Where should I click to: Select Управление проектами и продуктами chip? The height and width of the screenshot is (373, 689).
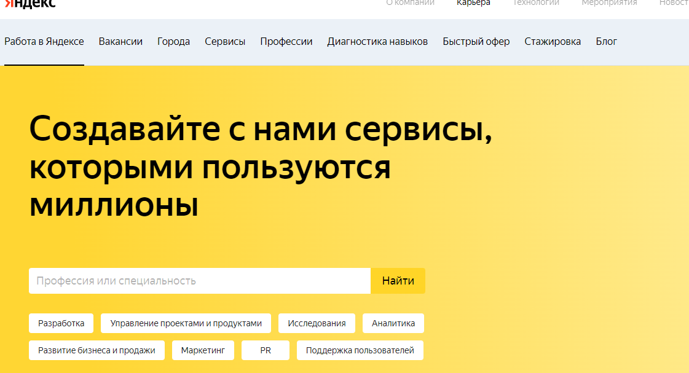(186, 323)
